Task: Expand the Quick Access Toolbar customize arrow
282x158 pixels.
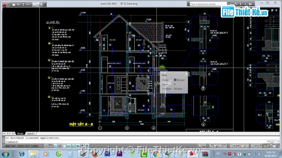Action: point(45,4)
